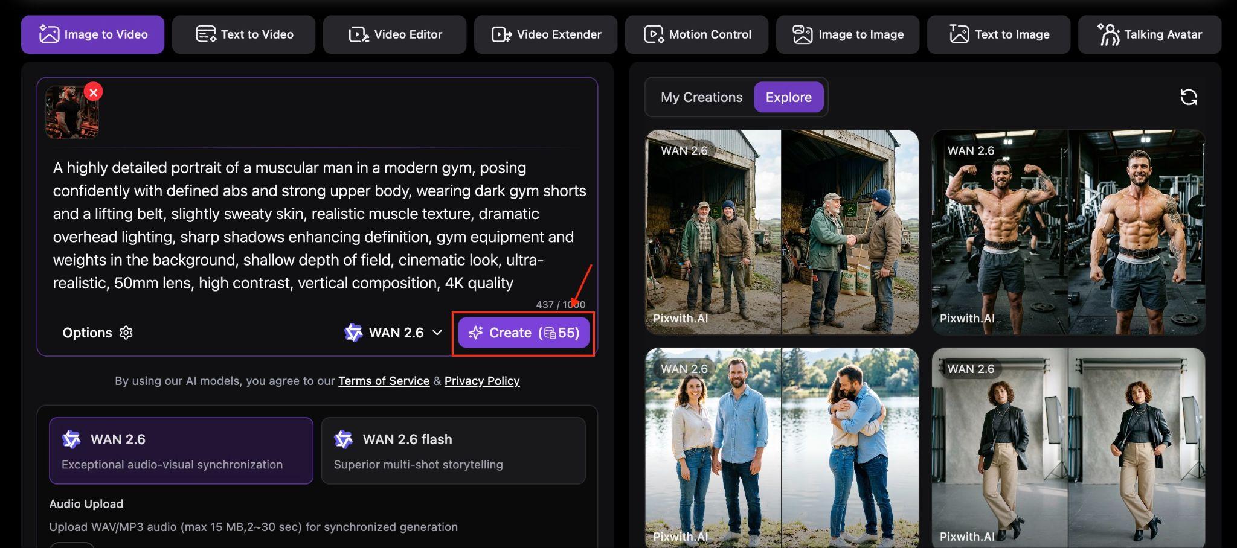Image resolution: width=1237 pixels, height=548 pixels.
Task: Select the Video Extender tab
Action: [x=545, y=34]
